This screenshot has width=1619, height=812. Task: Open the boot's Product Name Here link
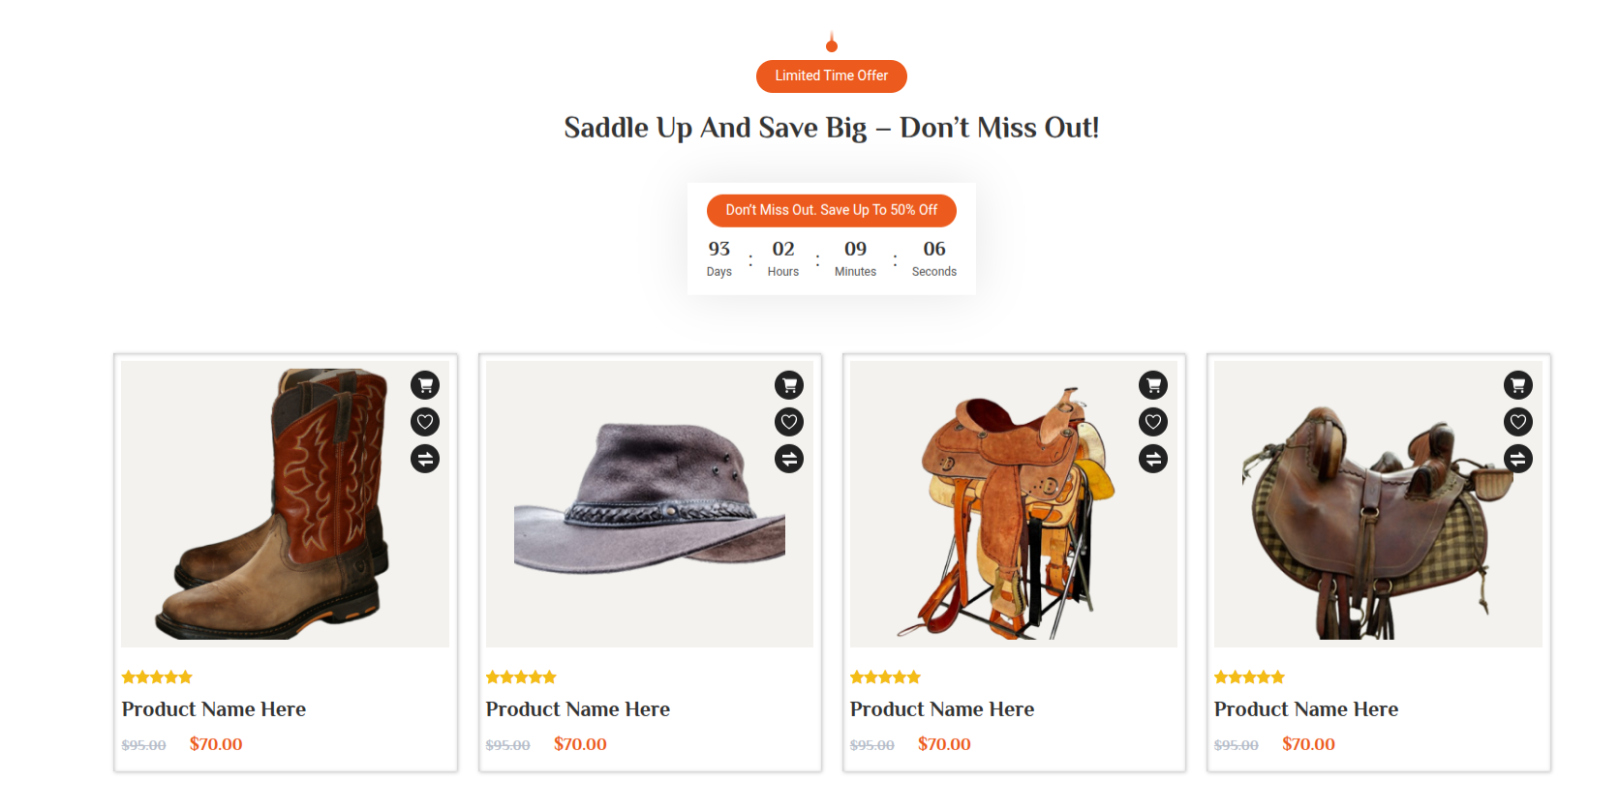pyautogui.click(x=214, y=709)
